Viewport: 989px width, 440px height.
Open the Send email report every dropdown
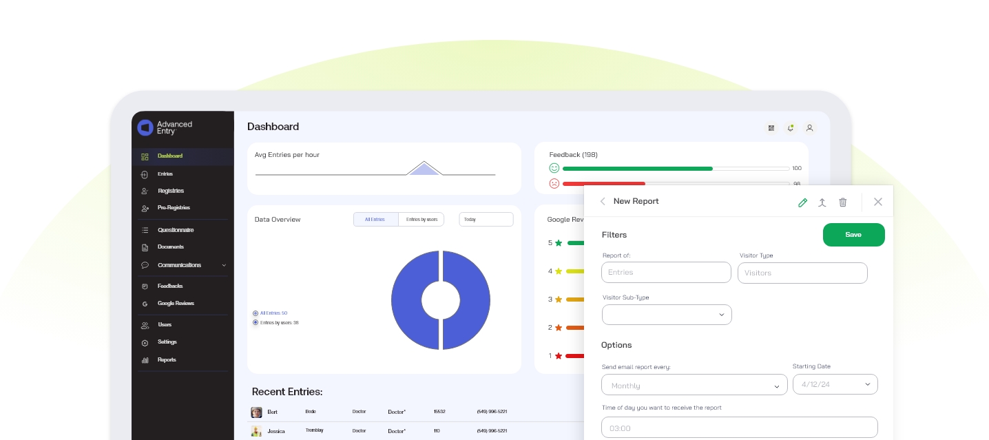point(694,385)
